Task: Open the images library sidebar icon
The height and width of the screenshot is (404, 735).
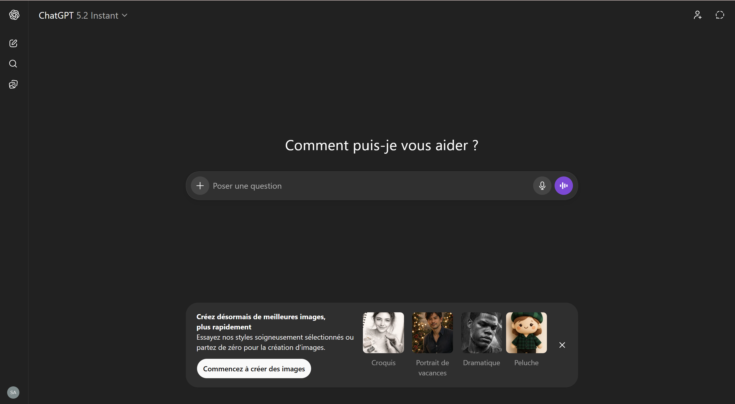Action: [14, 84]
